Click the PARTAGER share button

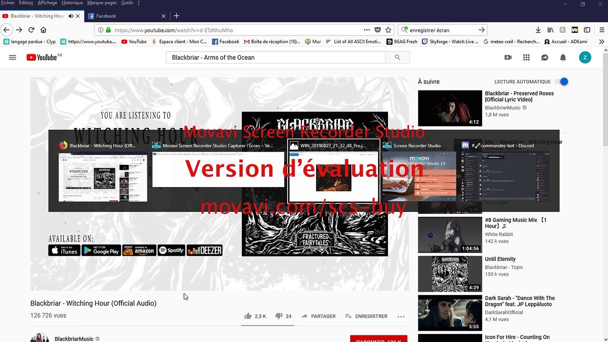coord(318,316)
